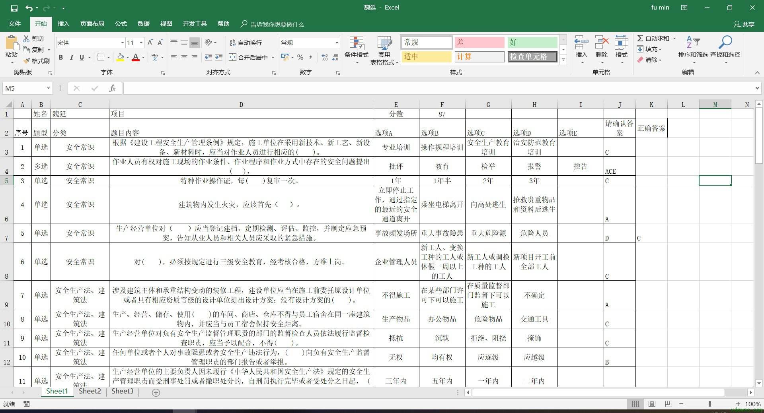
Task: Decrease font size with the smaller A icon
Action: [x=160, y=43]
